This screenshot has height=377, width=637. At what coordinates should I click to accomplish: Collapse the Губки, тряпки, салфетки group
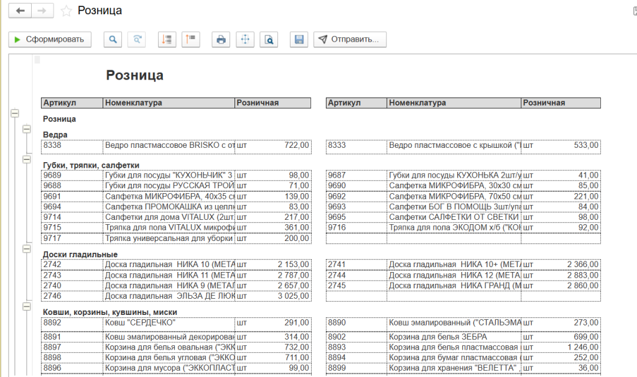pyautogui.click(x=26, y=159)
